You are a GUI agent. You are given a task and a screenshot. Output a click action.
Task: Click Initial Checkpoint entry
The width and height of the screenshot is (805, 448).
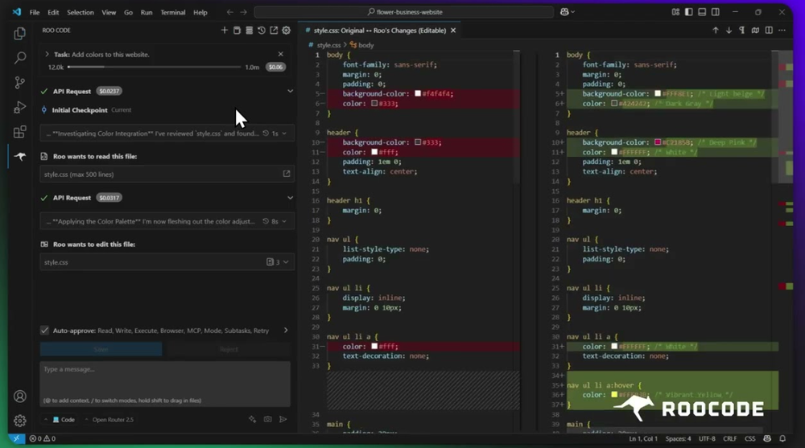[80, 110]
